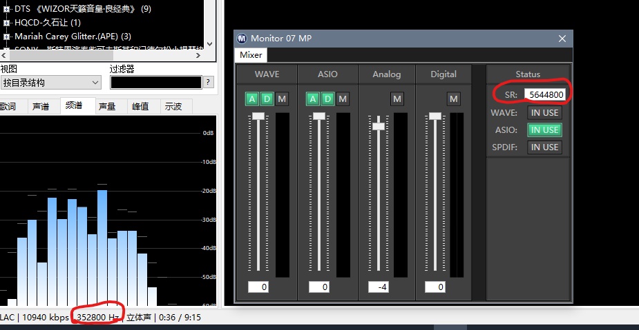This screenshot has height=330, width=639.
Task: Click the filter help question mark button
Action: click(208, 83)
